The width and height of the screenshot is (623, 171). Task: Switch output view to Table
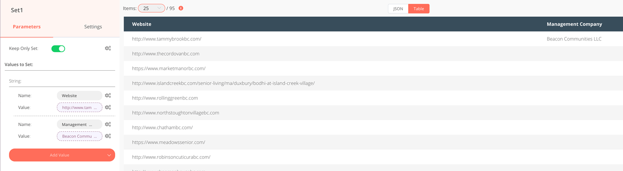[x=419, y=9]
